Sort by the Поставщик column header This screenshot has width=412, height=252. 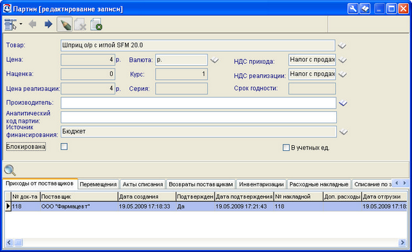(79, 196)
